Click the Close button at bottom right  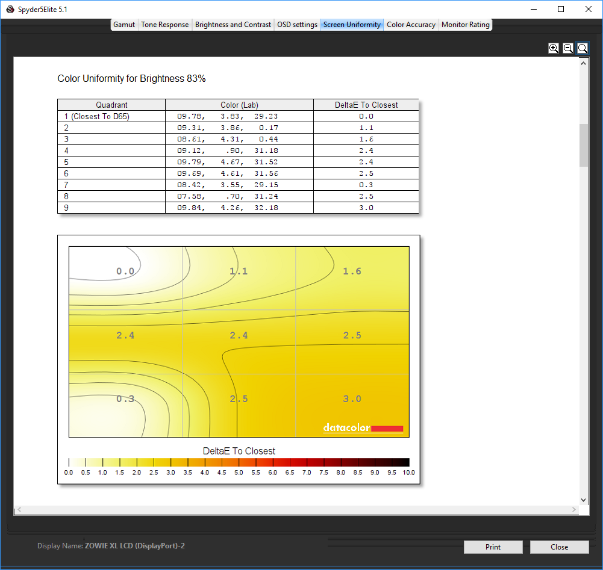point(559,547)
